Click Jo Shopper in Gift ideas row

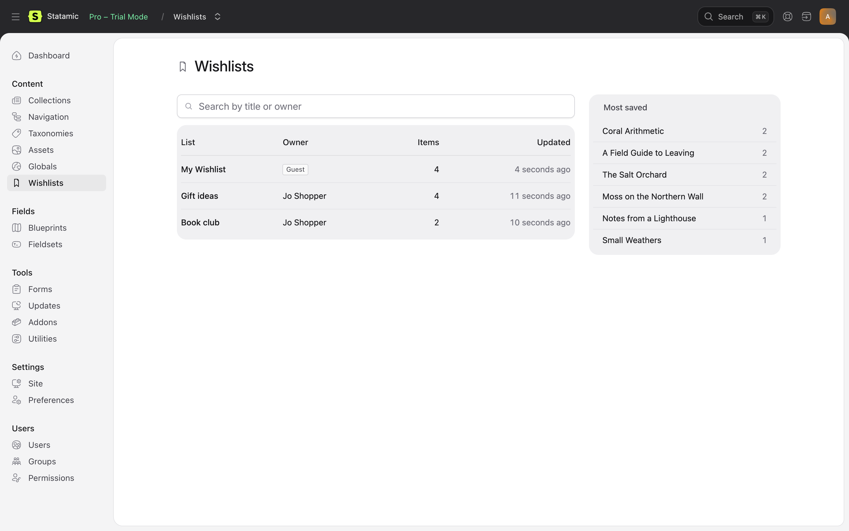(305, 196)
